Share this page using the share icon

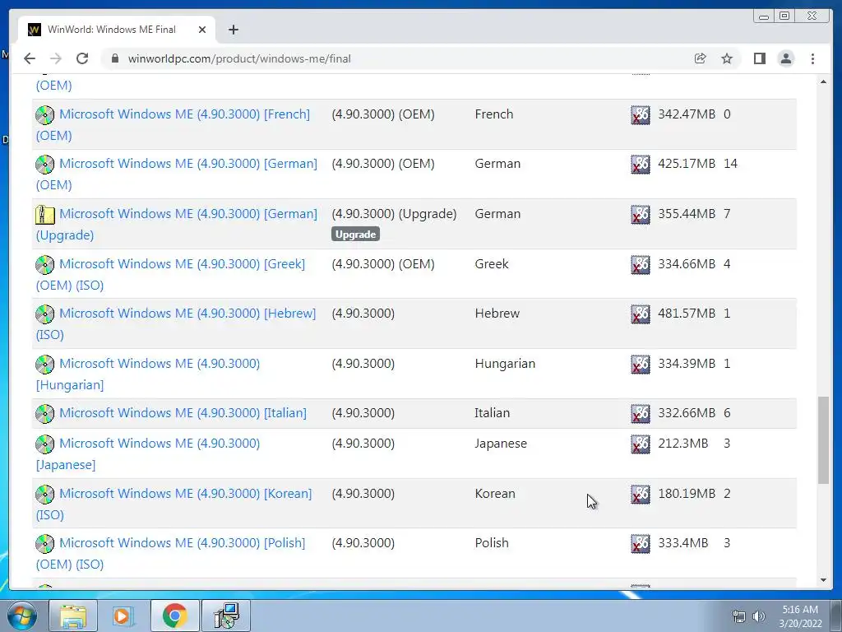700,58
